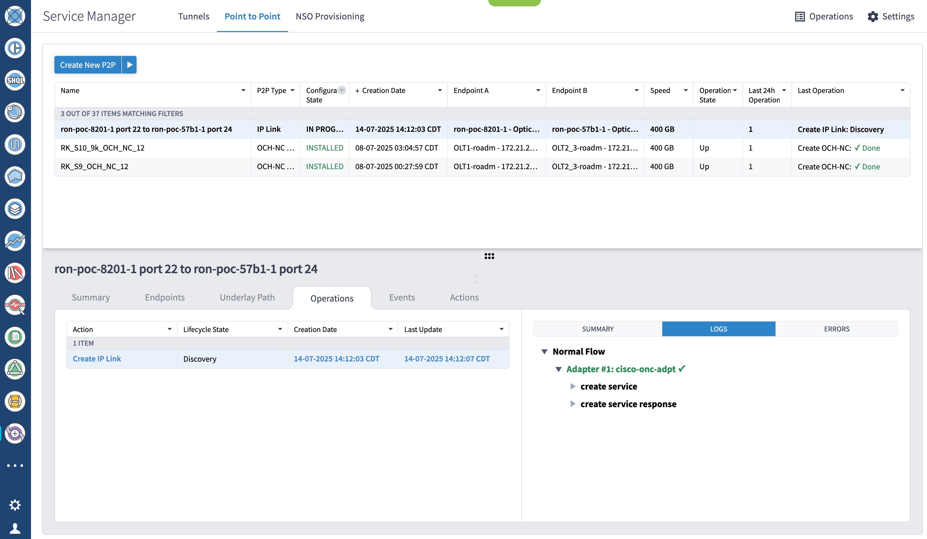Click the user profile icon at sidebar bottom
This screenshot has width=927, height=539.
pos(15,528)
